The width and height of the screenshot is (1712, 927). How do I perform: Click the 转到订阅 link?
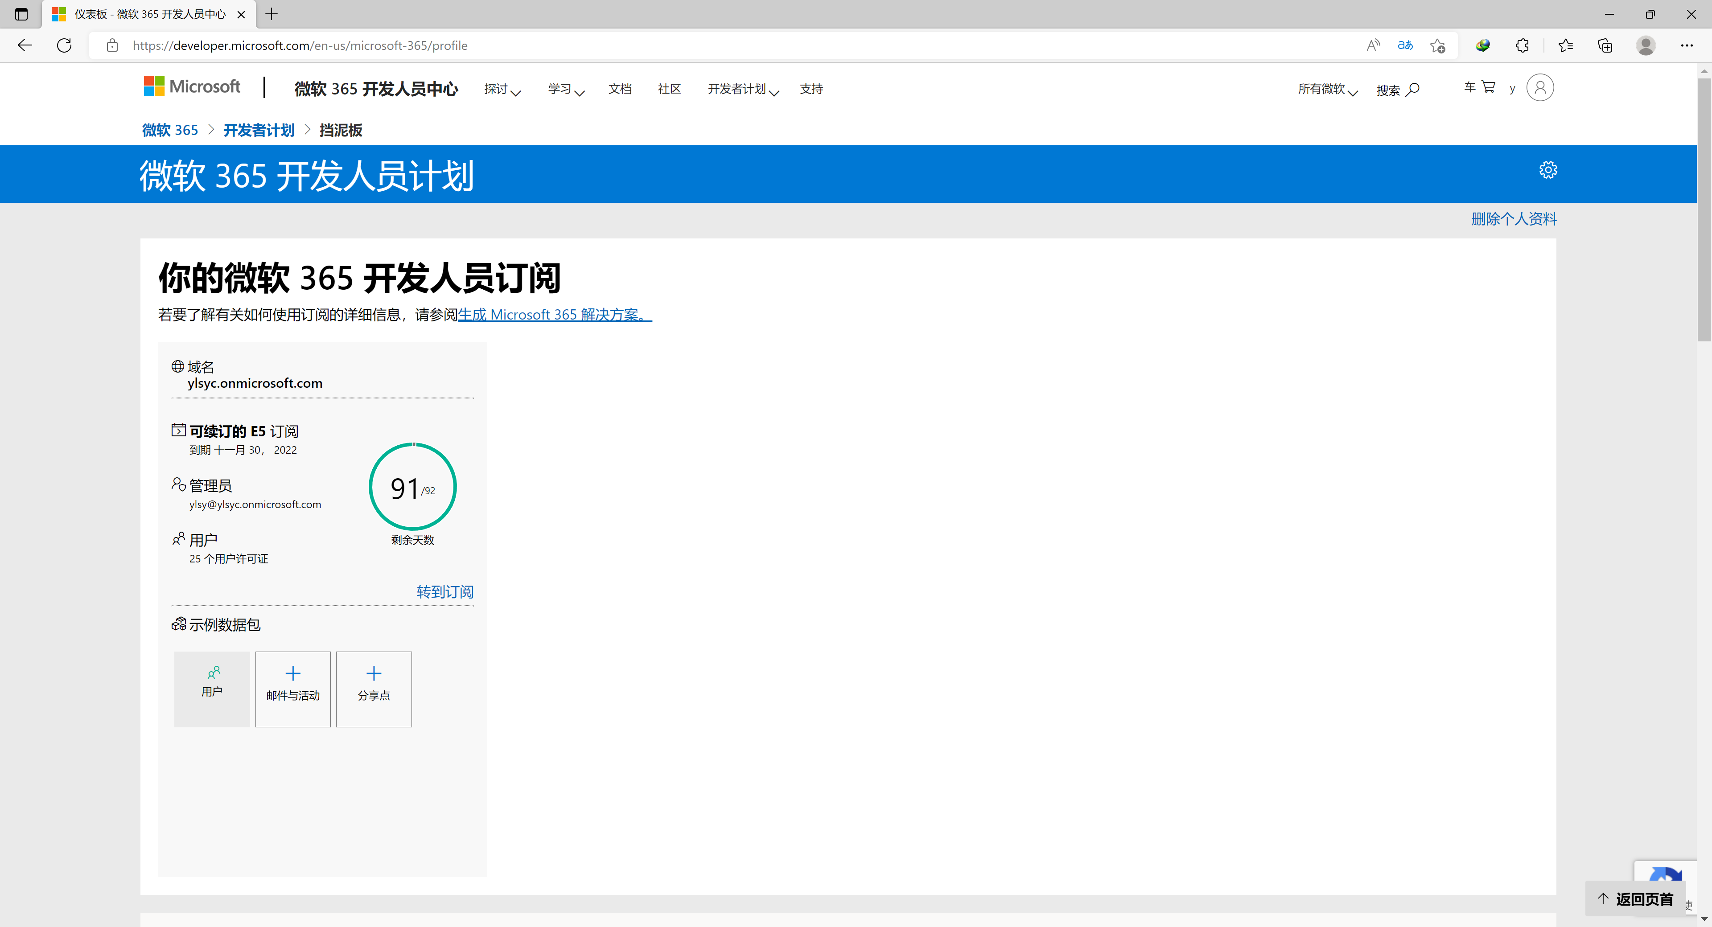coord(444,591)
